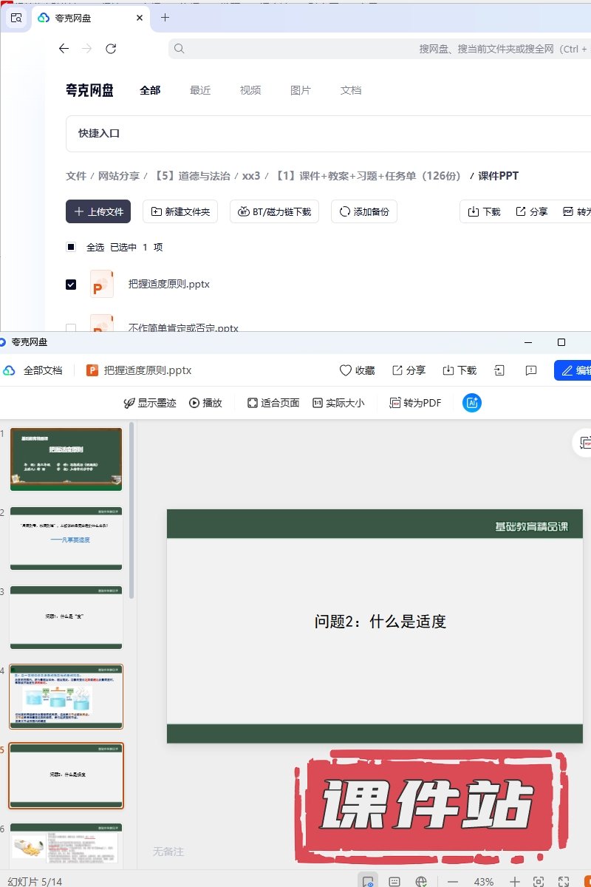Go back with the left arrow icon
This screenshot has height=887, width=591.
64,49
